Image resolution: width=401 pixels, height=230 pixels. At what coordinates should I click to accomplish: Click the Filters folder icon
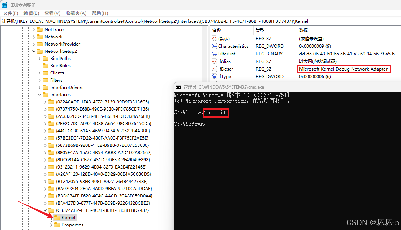pos(46,80)
